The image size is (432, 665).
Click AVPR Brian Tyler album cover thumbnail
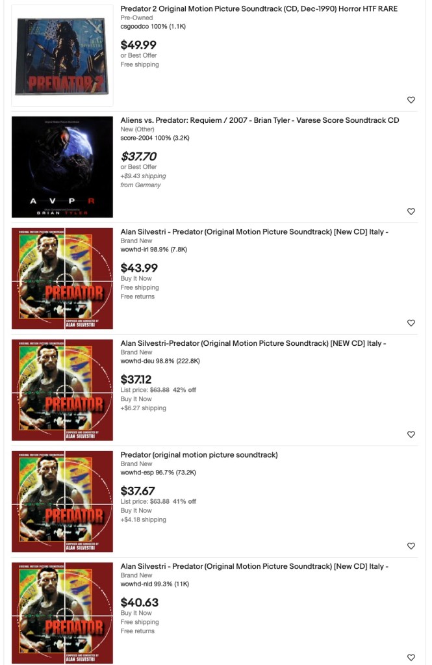62,167
